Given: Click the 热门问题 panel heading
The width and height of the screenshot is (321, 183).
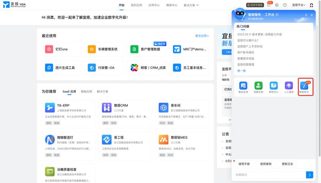Looking at the screenshot, I should click(243, 26).
